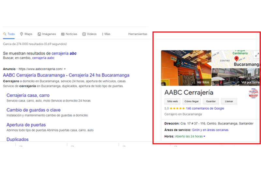Click the picture icon beside Imágenes

click(x=39, y=34)
